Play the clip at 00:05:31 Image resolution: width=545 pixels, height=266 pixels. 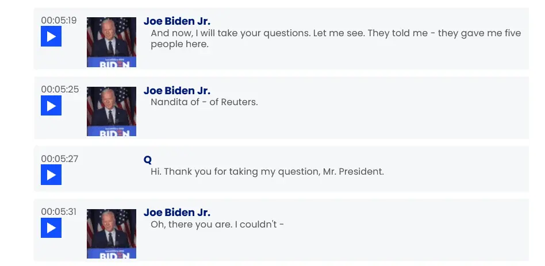(51, 228)
